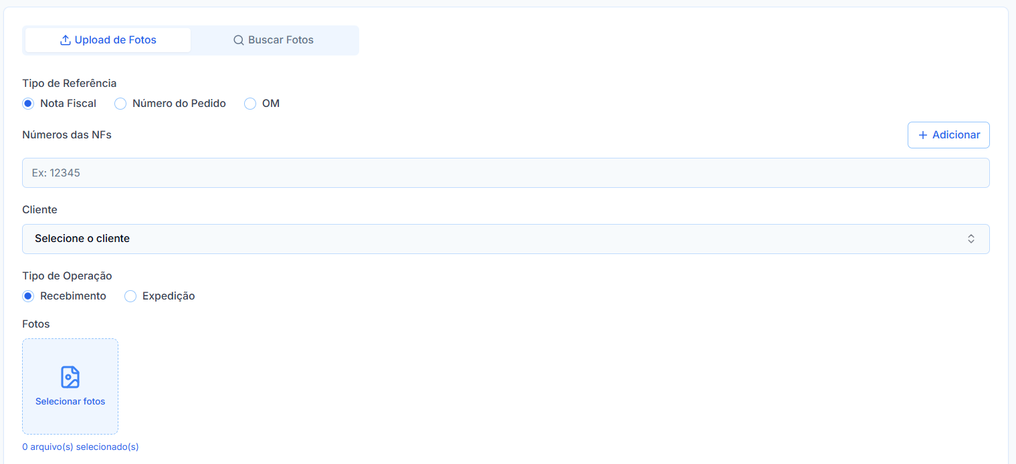Click the Fotos label
Image resolution: width=1016 pixels, height=464 pixels.
click(36, 324)
